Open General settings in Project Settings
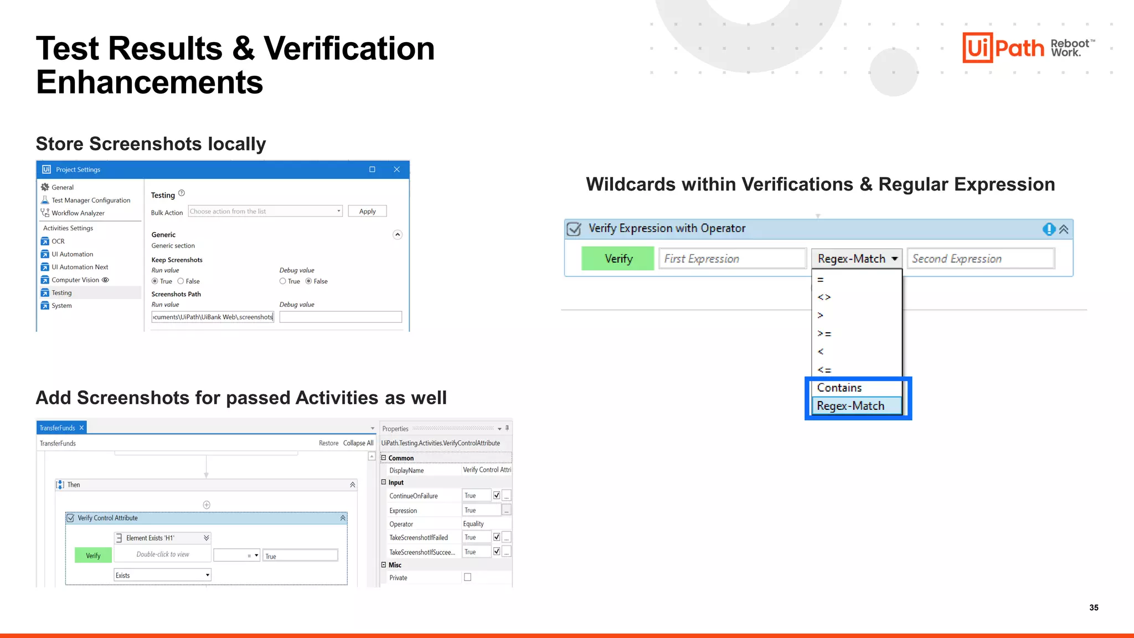1134x638 pixels. 63,187
